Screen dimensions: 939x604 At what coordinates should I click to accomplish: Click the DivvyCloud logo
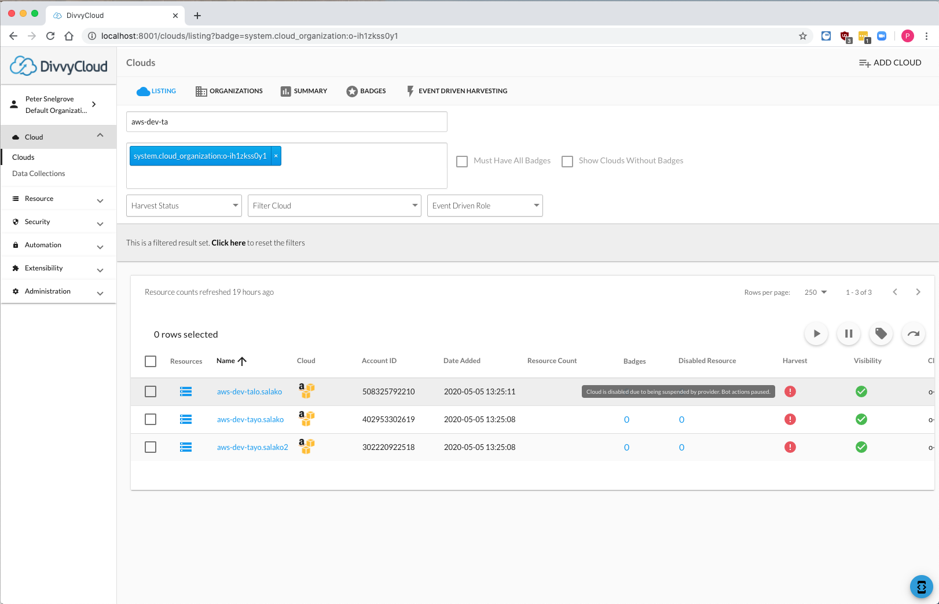click(x=58, y=66)
